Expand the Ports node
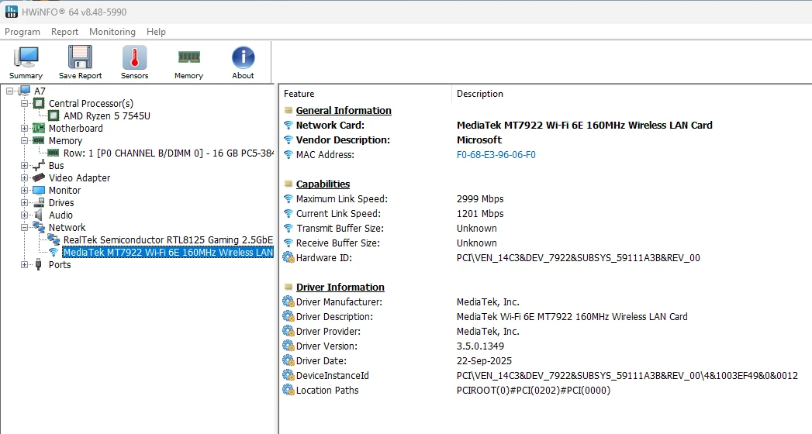The width and height of the screenshot is (812, 434). [x=24, y=265]
